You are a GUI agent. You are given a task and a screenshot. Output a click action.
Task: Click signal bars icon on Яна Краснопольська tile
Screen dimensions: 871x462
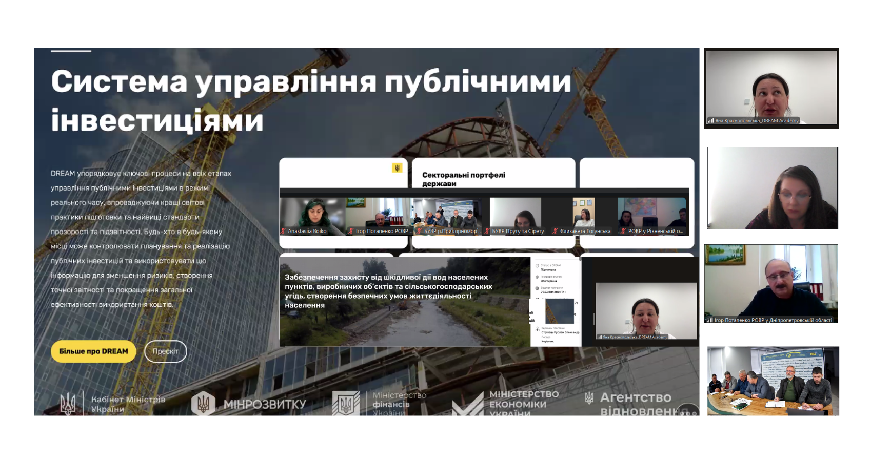coord(710,121)
